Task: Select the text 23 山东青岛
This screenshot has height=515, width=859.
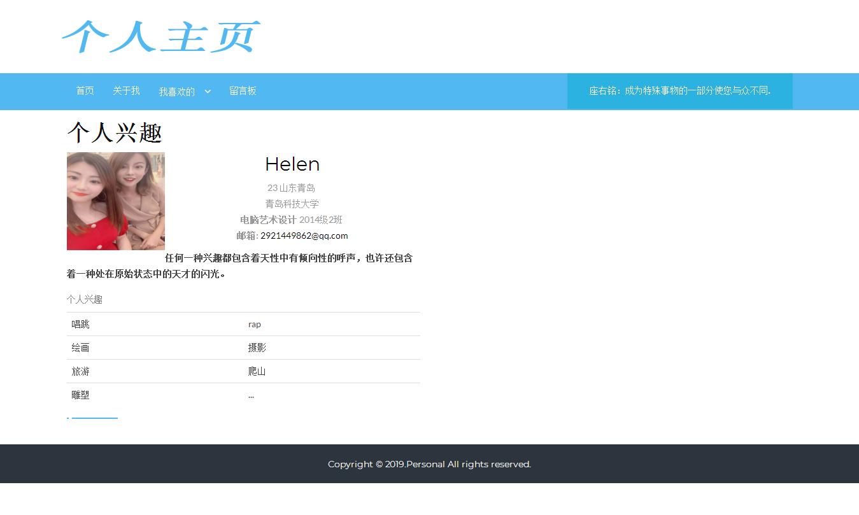Action: 291,188
